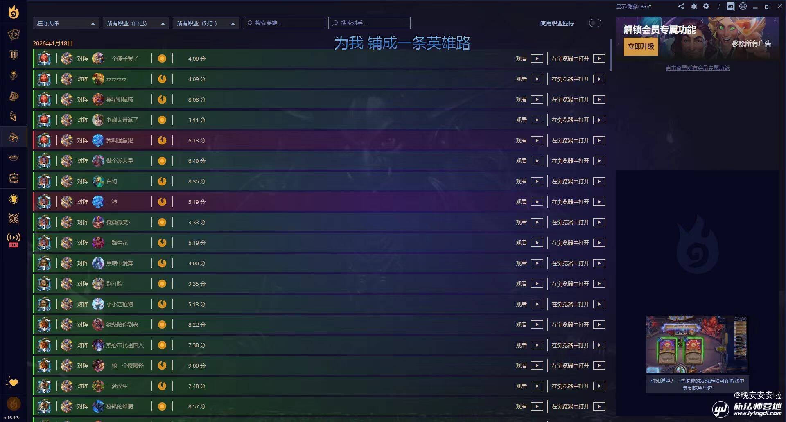786x422 pixels.
Task: Open match versus 黑星机械师 in browser
Action: pyautogui.click(x=599, y=99)
